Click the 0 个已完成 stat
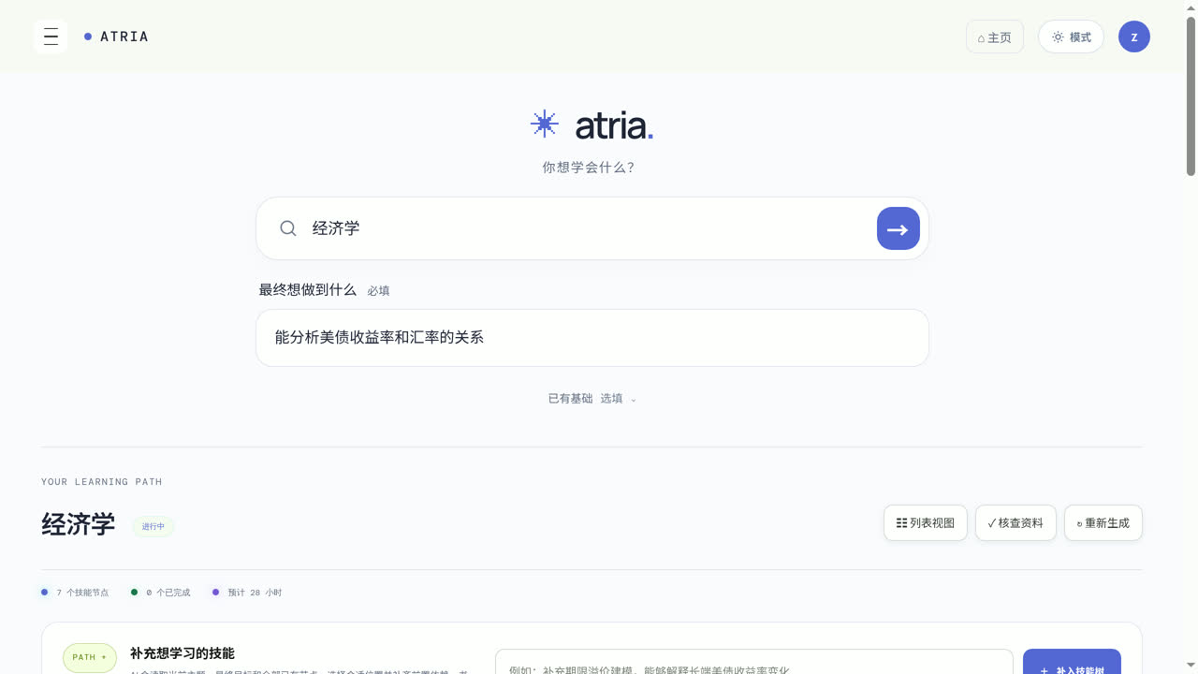 click(x=160, y=593)
